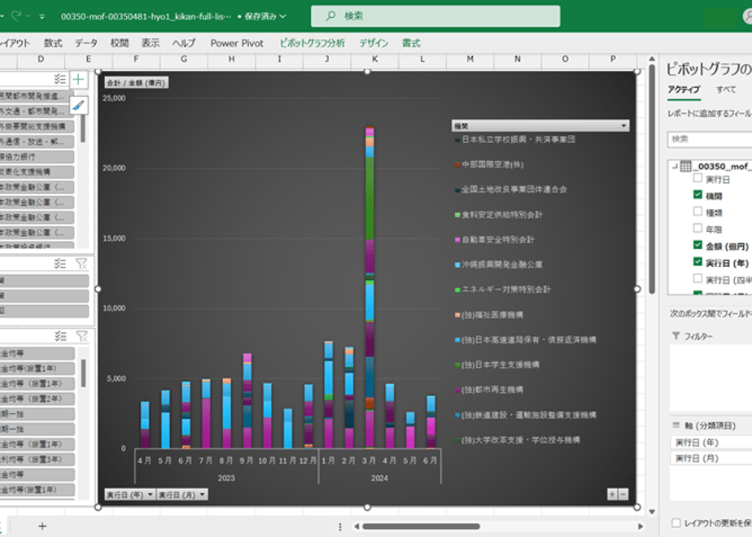This screenshot has width=752, height=537.
Task: Check the 実行日 field checkbox
Action: point(697,178)
